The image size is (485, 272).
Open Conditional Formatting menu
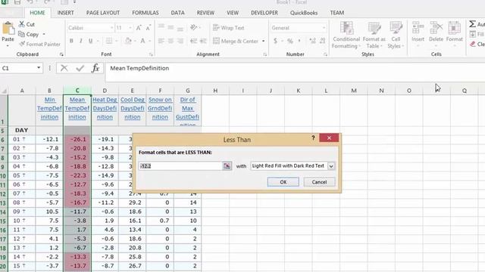(346, 35)
